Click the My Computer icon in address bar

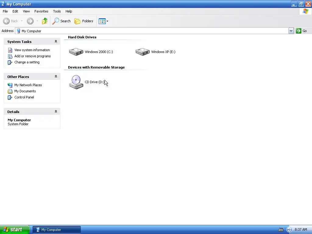[19, 31]
